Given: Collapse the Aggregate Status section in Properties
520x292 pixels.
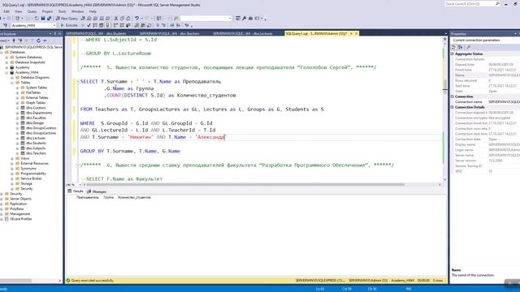Looking at the screenshot, I should click(x=453, y=54).
